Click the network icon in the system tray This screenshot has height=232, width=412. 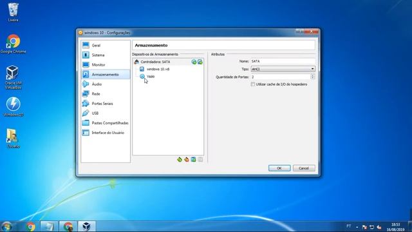[x=371, y=227]
